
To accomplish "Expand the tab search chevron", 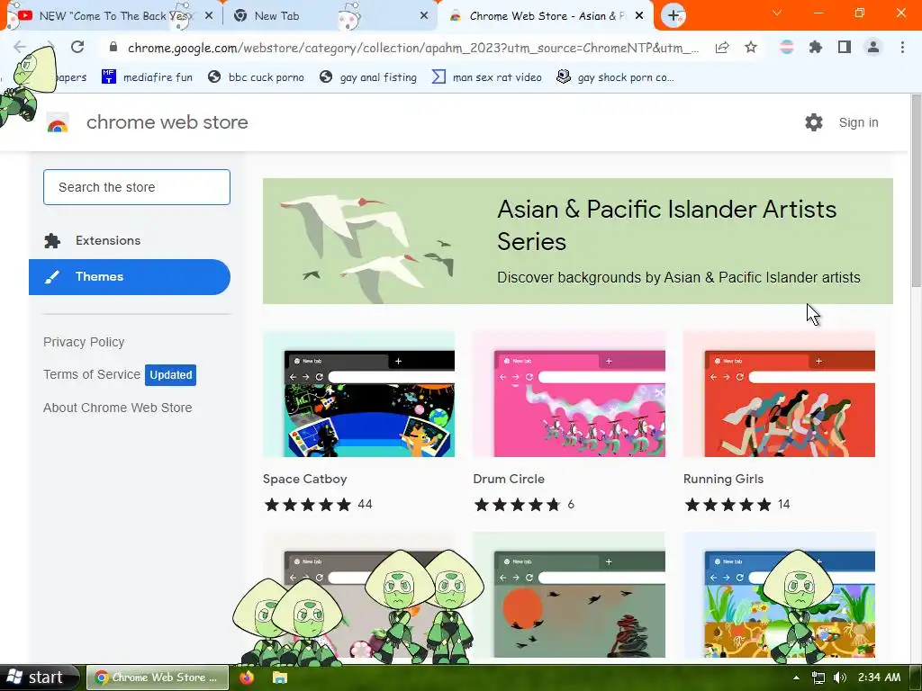I will tap(777, 13).
